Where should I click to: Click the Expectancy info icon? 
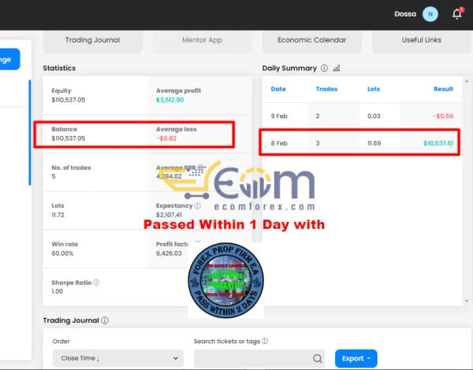coord(198,205)
